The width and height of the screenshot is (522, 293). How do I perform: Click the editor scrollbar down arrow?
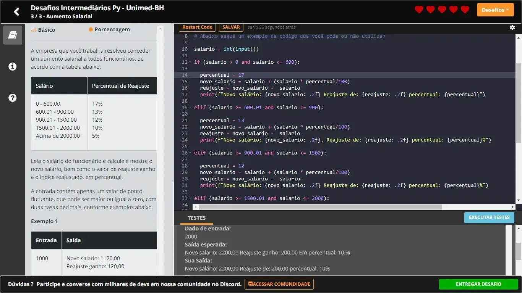click(519, 200)
